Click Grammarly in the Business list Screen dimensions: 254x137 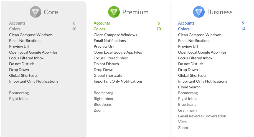click(x=188, y=110)
